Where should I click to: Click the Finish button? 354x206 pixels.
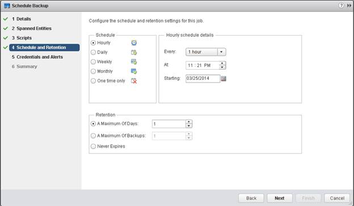pyautogui.click(x=308, y=198)
